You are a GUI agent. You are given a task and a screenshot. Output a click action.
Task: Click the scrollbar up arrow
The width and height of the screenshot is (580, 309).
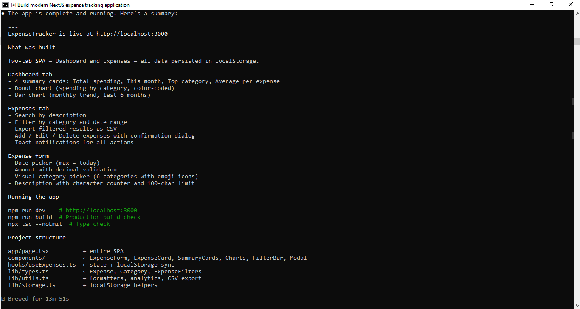(x=577, y=13)
